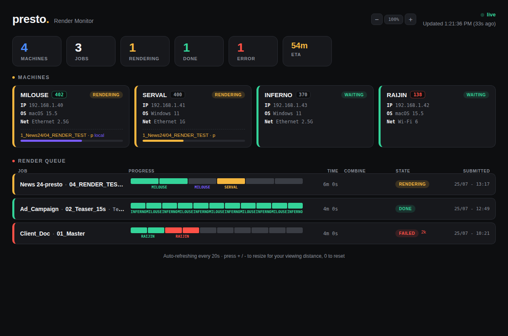Click the RENDER QUEUE section heading
The width and height of the screenshot is (508, 336).
[42, 161]
